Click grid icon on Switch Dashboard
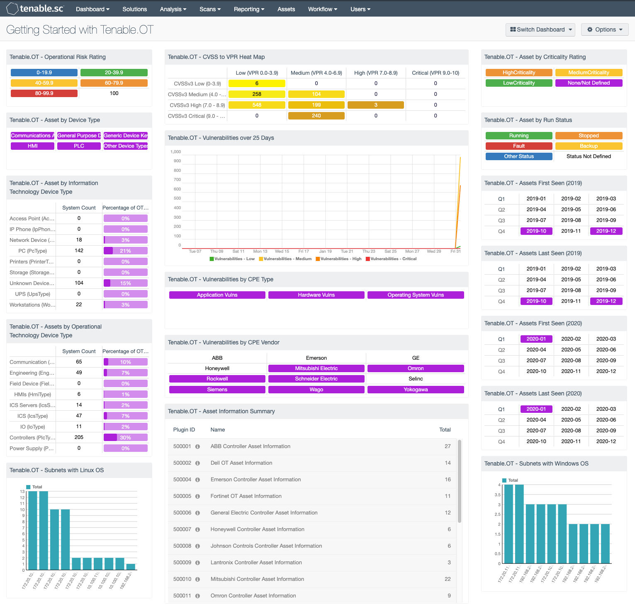Viewport: 635px width, 612px height. click(513, 29)
